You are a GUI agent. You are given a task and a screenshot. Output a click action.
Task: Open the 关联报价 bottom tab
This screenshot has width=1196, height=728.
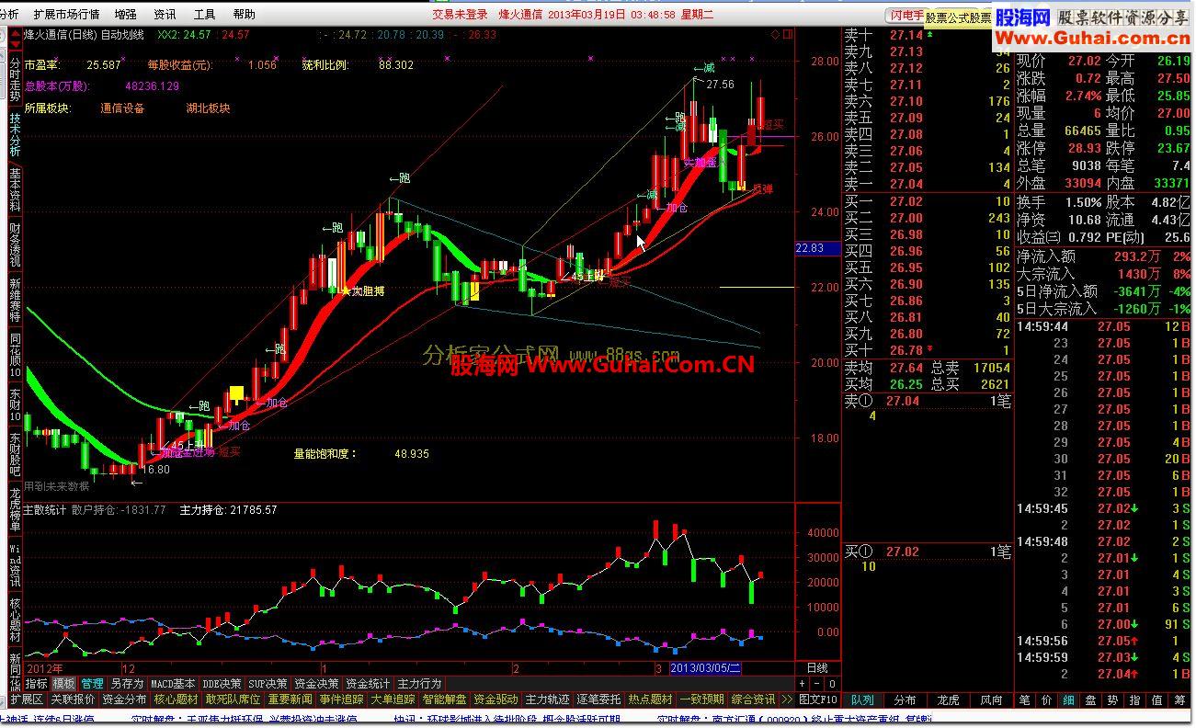pyautogui.click(x=73, y=700)
